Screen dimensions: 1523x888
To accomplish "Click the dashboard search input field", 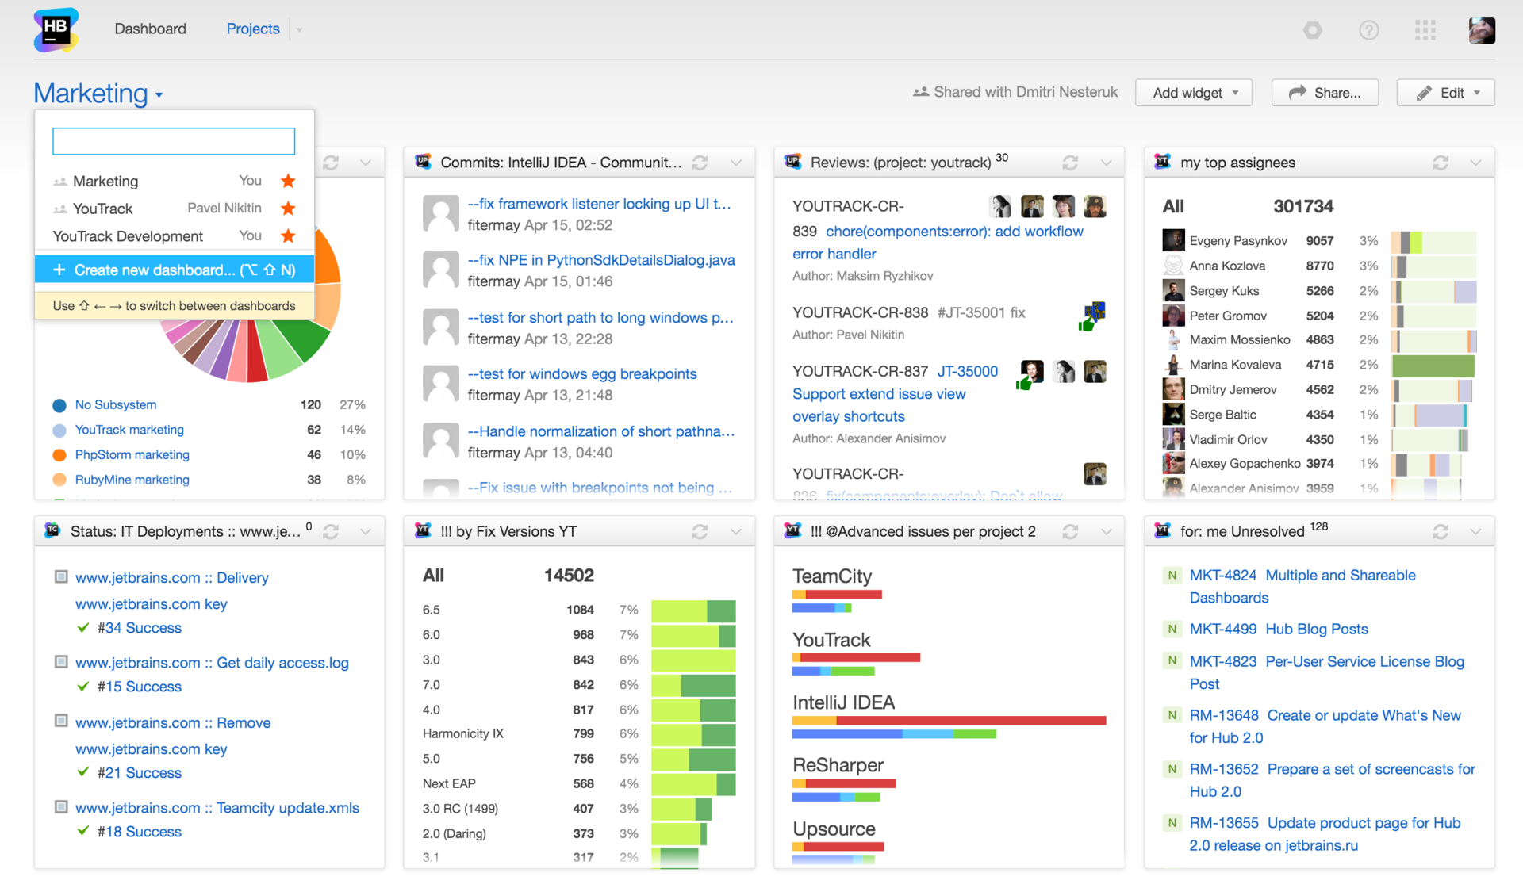I will [174, 141].
